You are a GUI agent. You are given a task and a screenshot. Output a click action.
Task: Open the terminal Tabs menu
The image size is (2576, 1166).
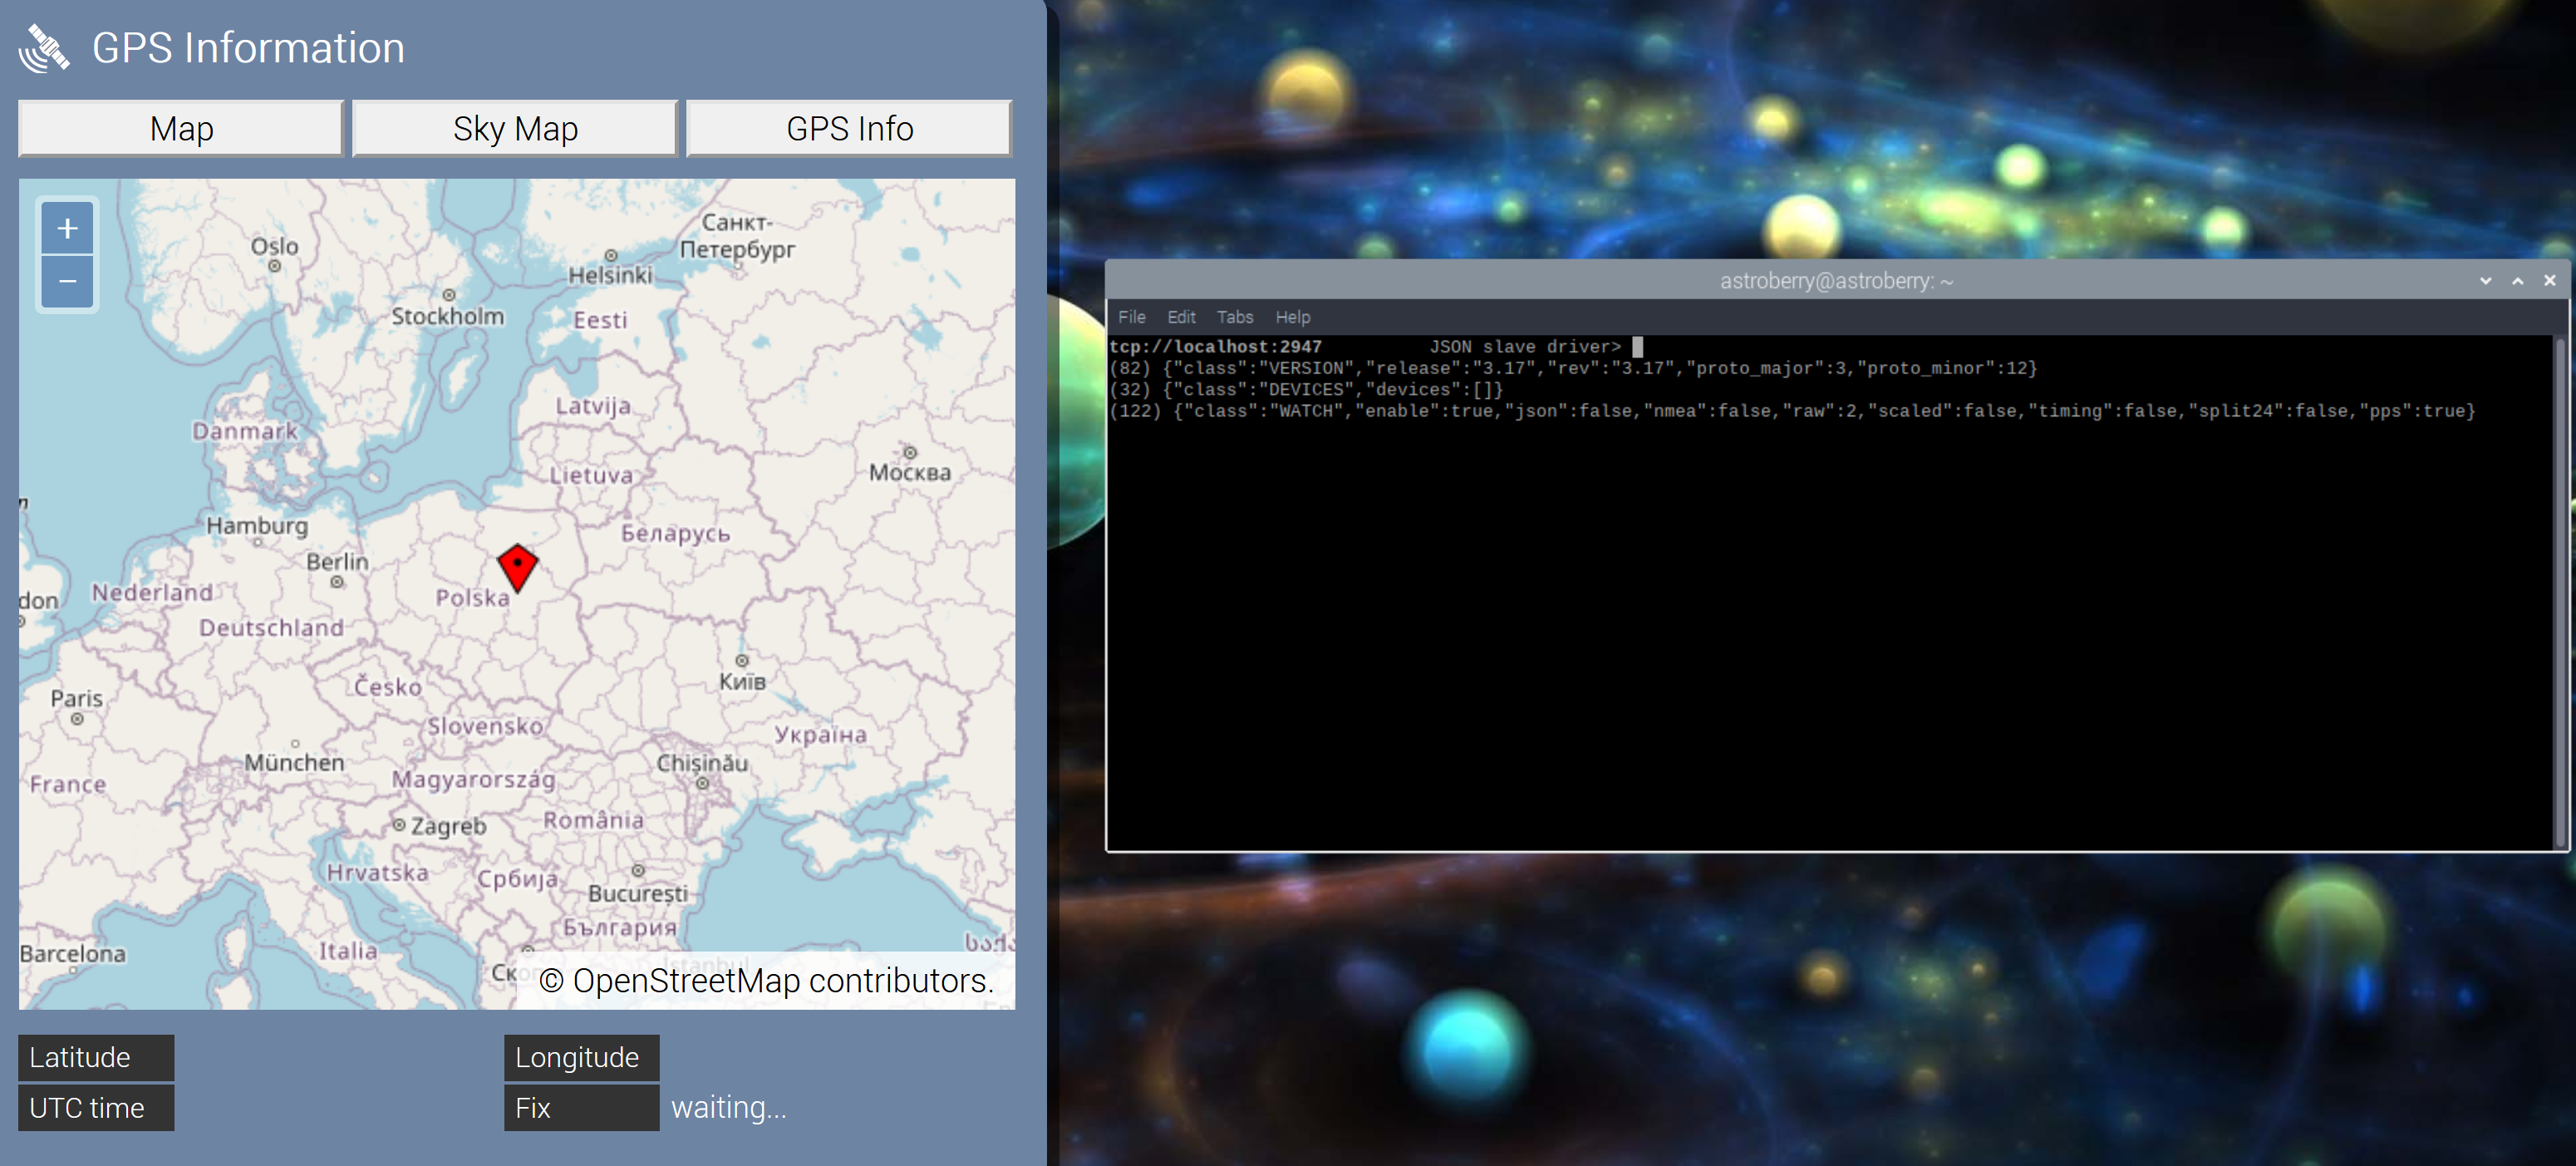[1234, 317]
